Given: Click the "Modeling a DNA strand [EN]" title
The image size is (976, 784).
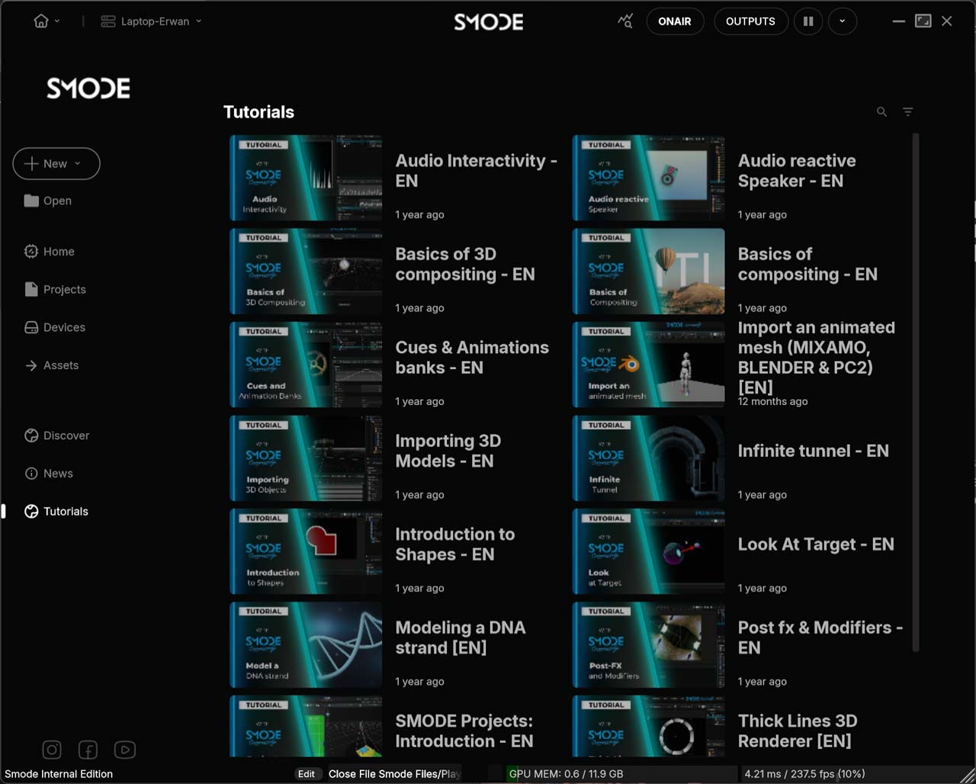Looking at the screenshot, I should point(461,638).
